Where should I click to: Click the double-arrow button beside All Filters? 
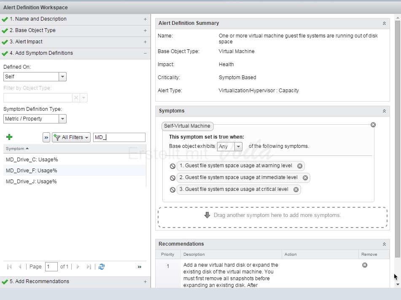coord(46,137)
